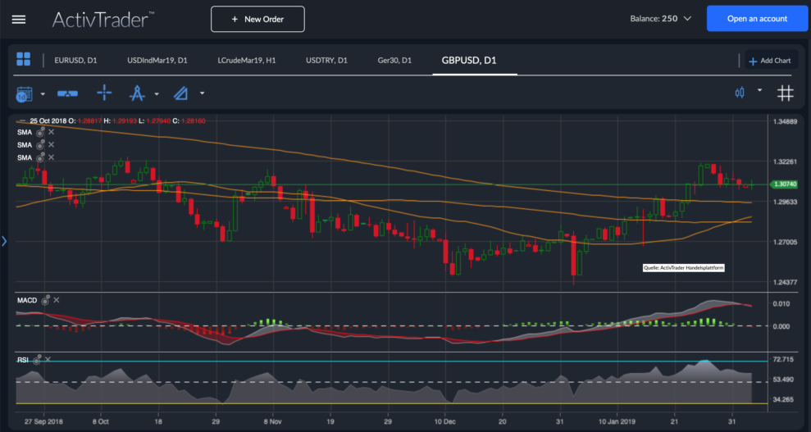
Task: Switch to the USDIndMar19, D1 tab
Action: pos(157,60)
